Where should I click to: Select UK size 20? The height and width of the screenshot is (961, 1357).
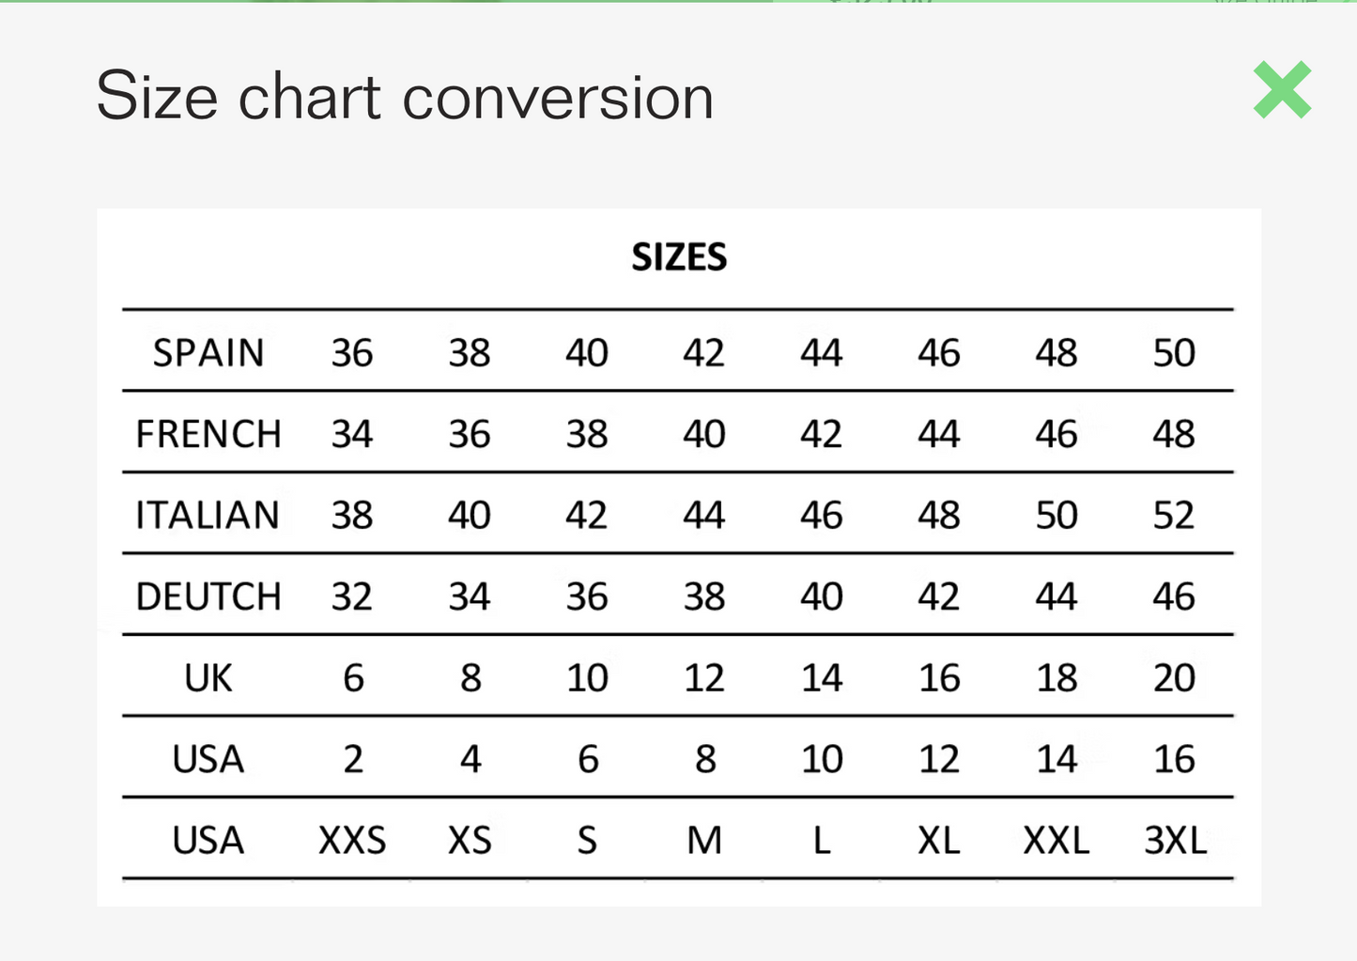(1174, 678)
